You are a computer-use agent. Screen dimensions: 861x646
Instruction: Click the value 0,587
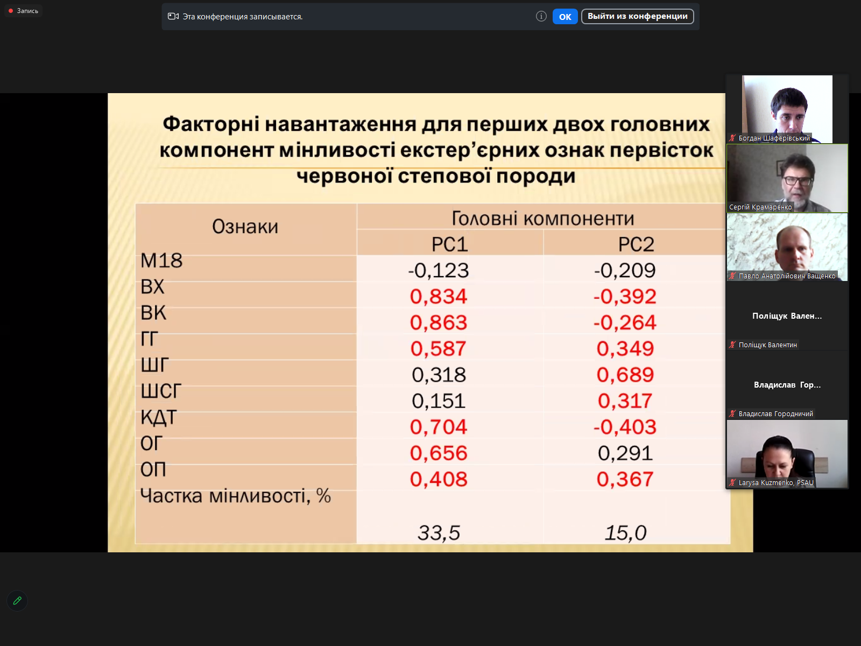pos(438,348)
